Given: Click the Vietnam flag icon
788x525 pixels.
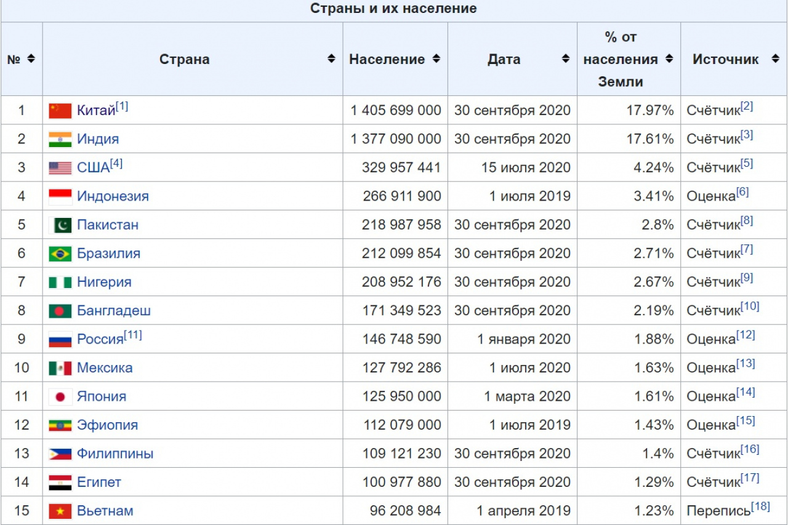Looking at the screenshot, I should point(60,511).
